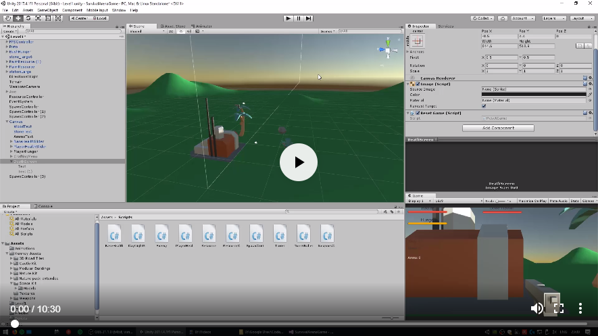Open the Enemy C# script
The height and width of the screenshot is (336, 598).
coord(161,236)
